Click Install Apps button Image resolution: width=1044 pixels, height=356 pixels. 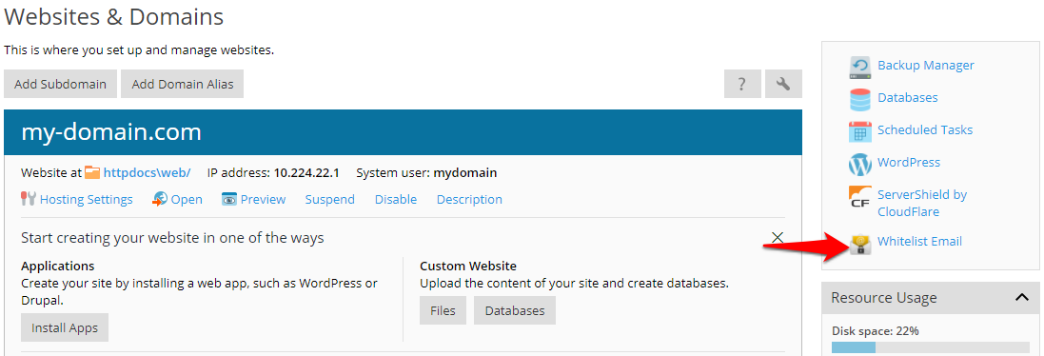(x=65, y=327)
